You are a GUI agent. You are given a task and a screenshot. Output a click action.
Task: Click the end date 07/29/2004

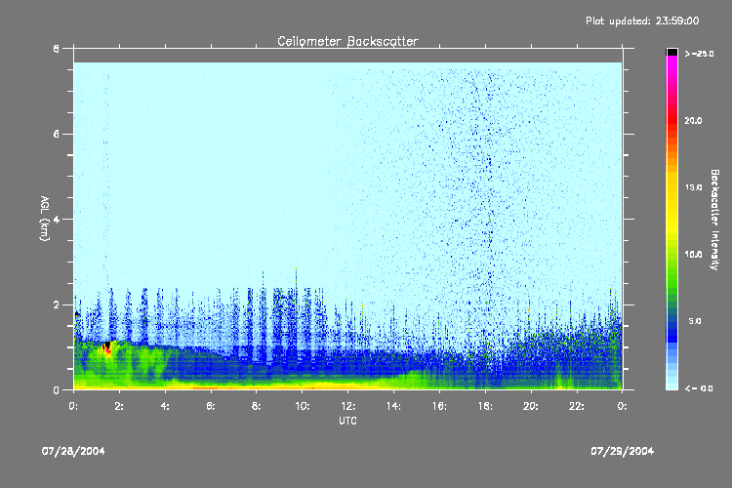tap(623, 451)
